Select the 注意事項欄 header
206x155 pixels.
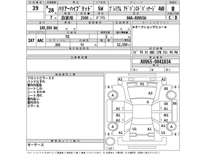[79, 57]
